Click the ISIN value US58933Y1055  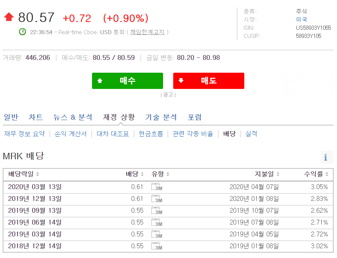tap(313, 28)
